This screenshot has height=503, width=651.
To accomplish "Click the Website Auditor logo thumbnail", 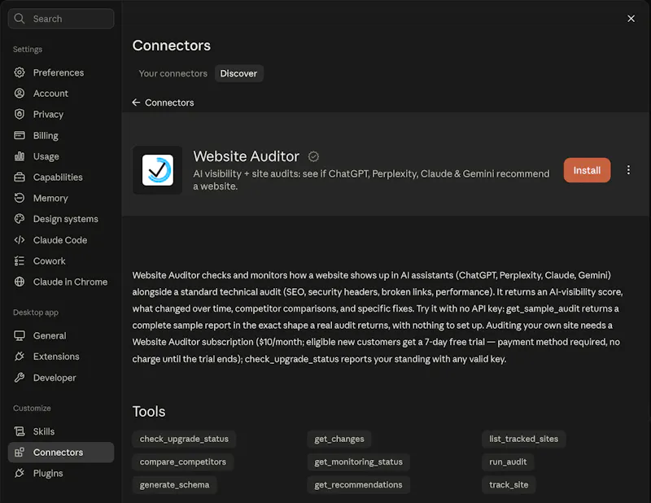I will tap(157, 170).
